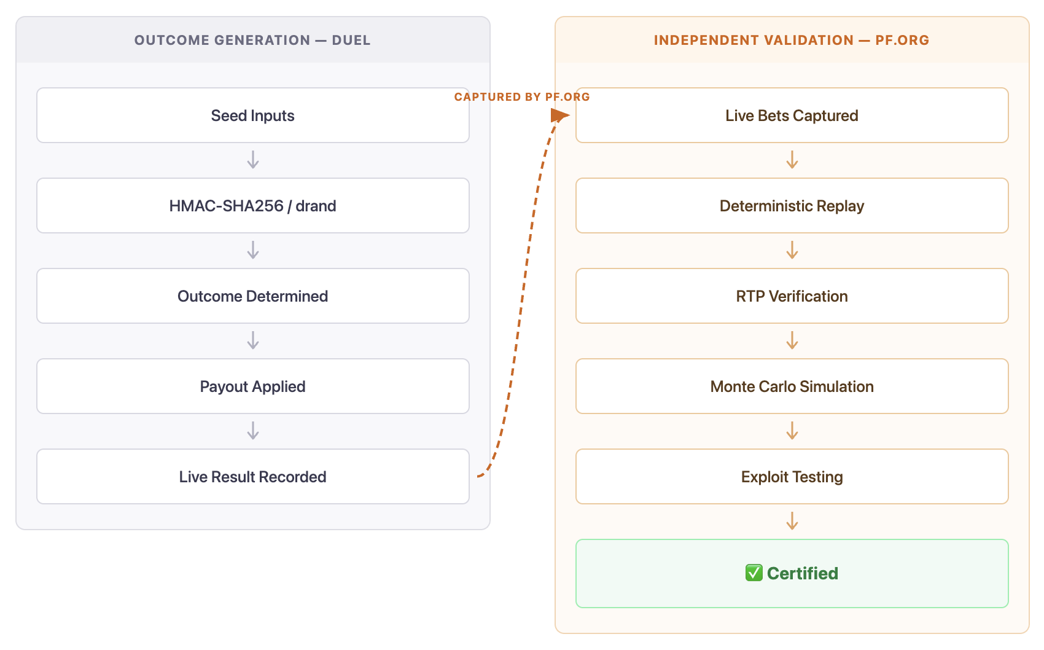Select the Payout Applied step
Image resolution: width=1044 pixels, height=650 pixels.
(x=252, y=386)
